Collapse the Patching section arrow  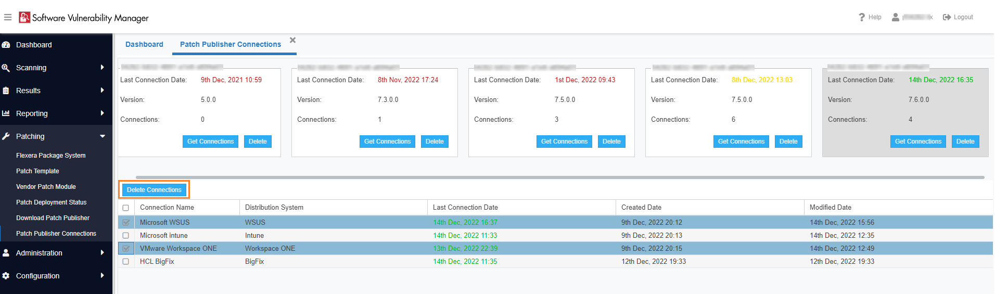102,136
